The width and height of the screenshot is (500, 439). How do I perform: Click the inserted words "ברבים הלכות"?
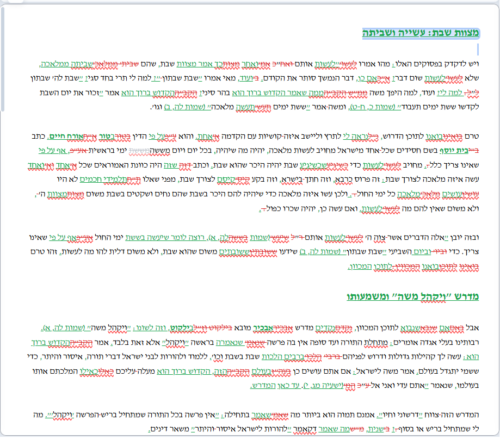[283, 357]
